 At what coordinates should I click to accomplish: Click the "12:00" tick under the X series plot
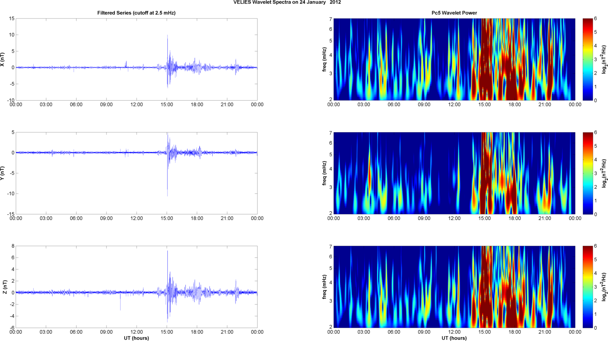click(137, 105)
